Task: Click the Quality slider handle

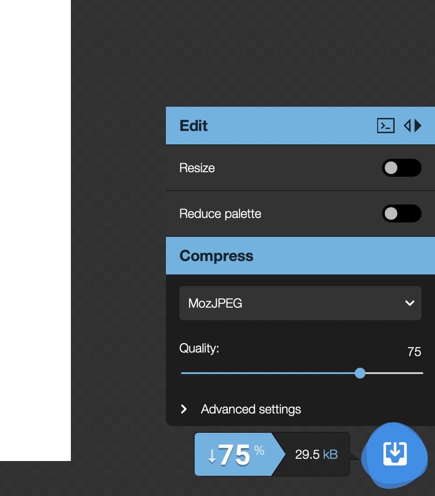Action: (360, 373)
